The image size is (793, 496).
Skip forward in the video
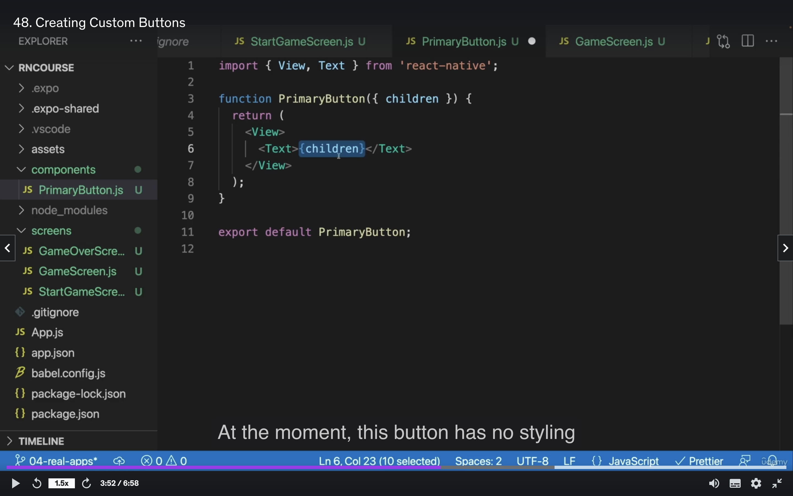pyautogui.click(x=86, y=483)
